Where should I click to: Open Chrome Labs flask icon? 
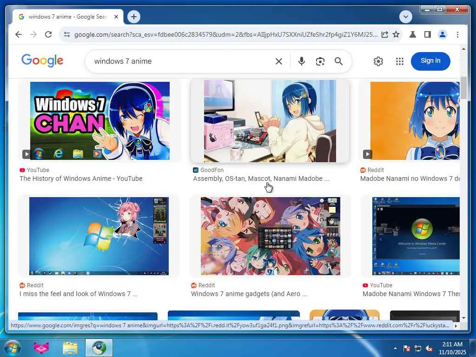[413, 34]
